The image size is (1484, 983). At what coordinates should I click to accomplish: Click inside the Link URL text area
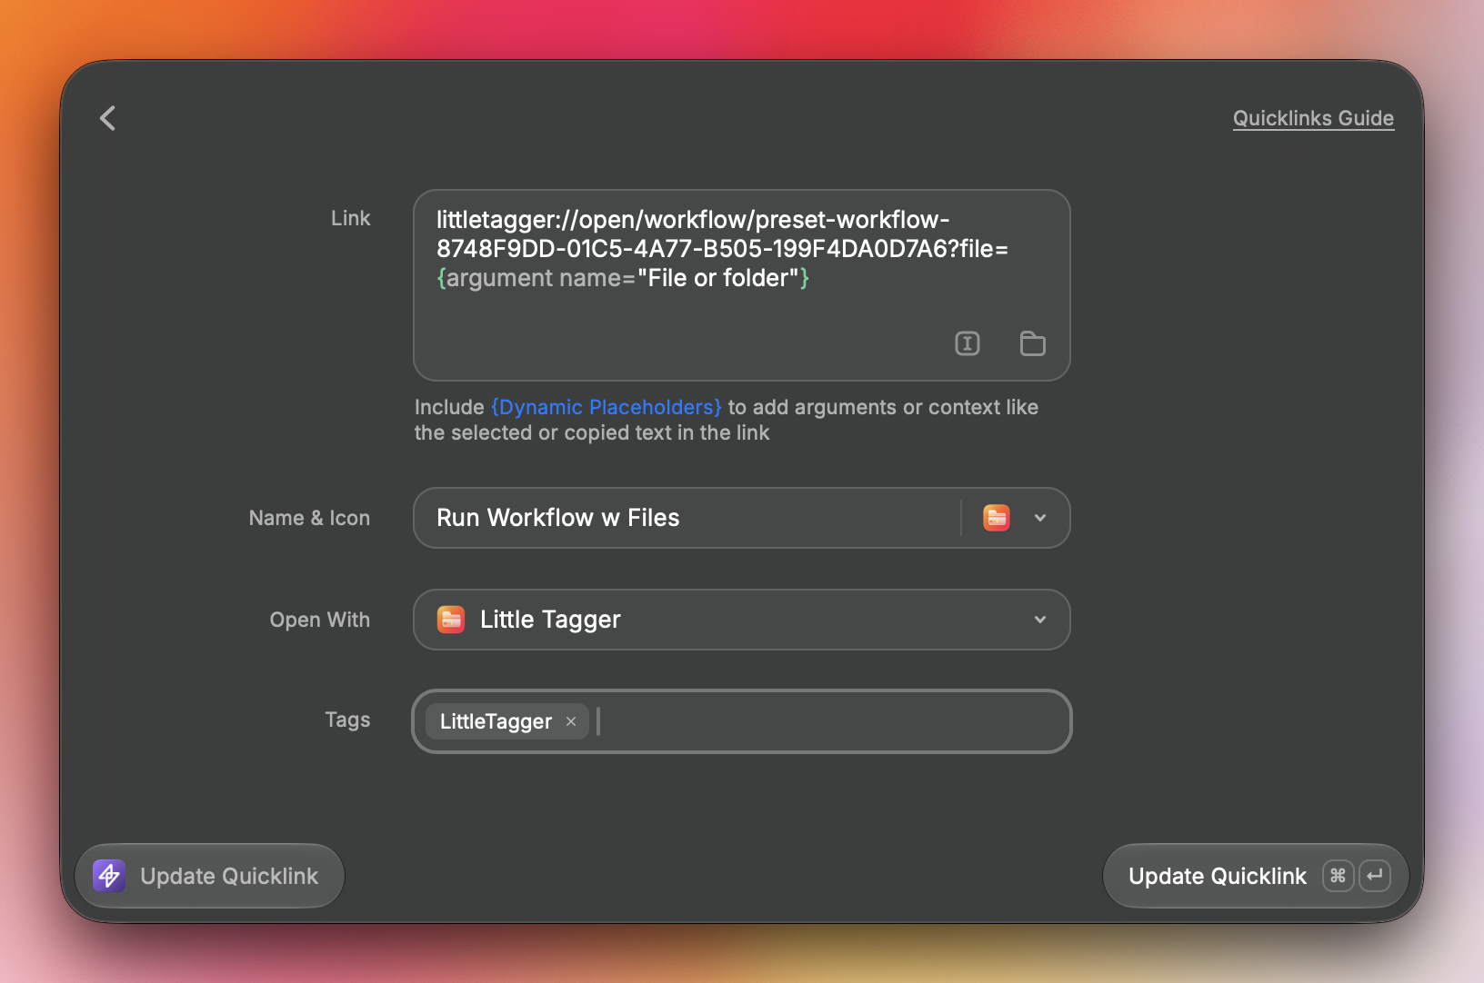pos(742,285)
